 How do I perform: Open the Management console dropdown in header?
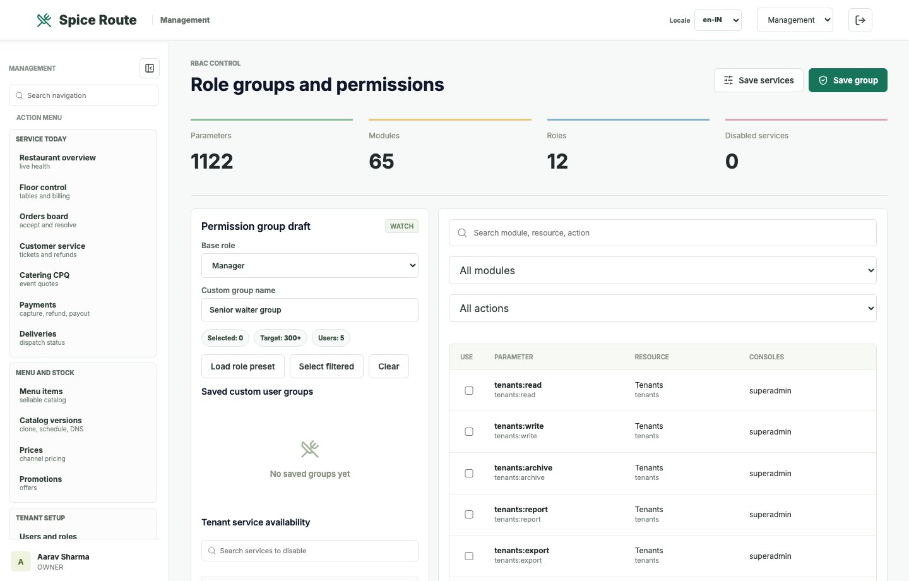coord(795,20)
